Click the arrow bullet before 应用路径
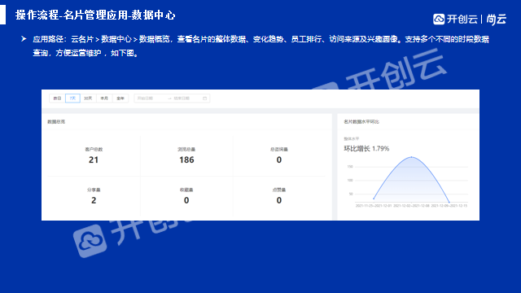The image size is (521, 293). 24,39
